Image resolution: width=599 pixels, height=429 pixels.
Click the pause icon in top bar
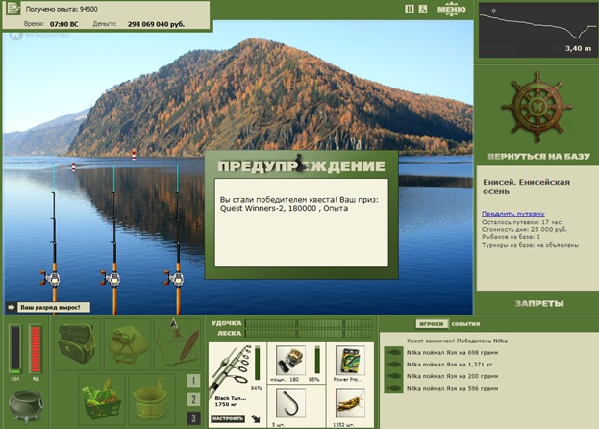(x=410, y=9)
